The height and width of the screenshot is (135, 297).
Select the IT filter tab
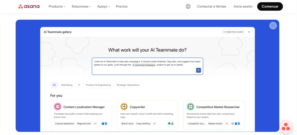tap(79, 85)
